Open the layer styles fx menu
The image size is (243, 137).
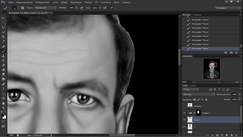click(x=213, y=135)
